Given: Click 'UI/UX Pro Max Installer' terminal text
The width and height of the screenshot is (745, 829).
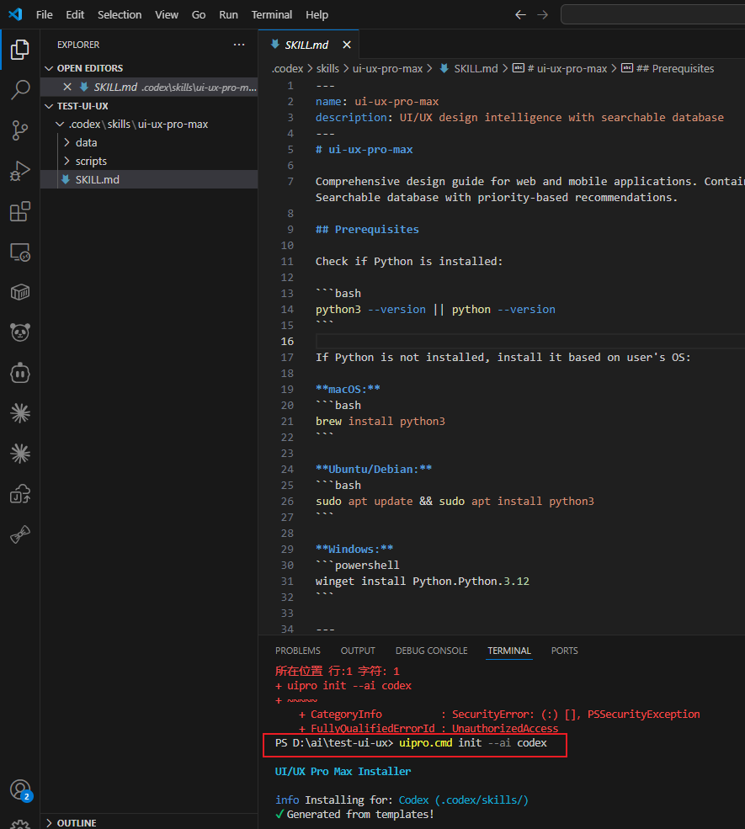Looking at the screenshot, I should click(x=343, y=772).
